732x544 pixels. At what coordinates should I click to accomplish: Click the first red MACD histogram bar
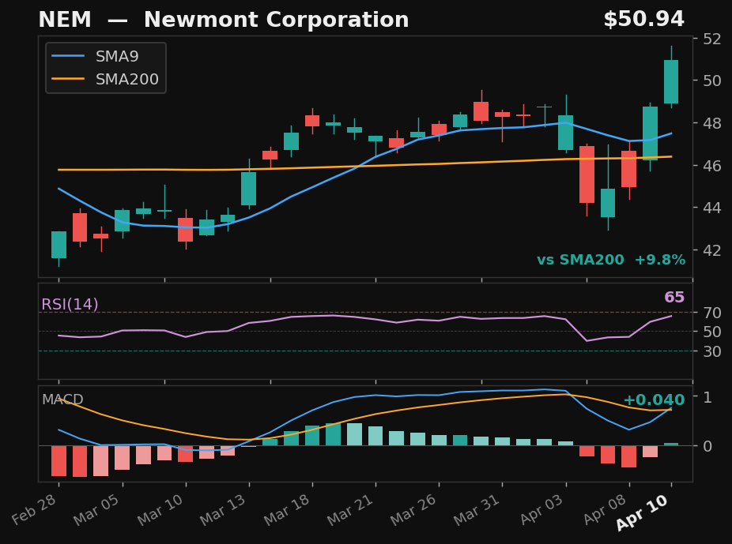point(58,461)
